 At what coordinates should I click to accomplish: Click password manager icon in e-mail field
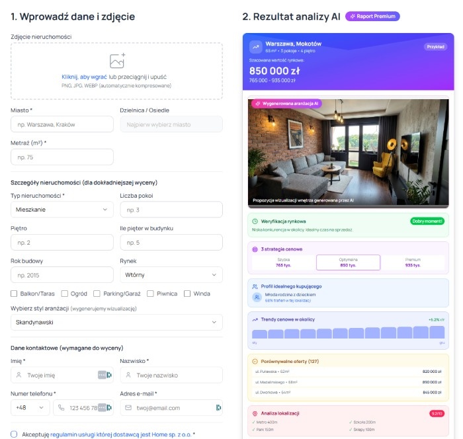click(218, 407)
